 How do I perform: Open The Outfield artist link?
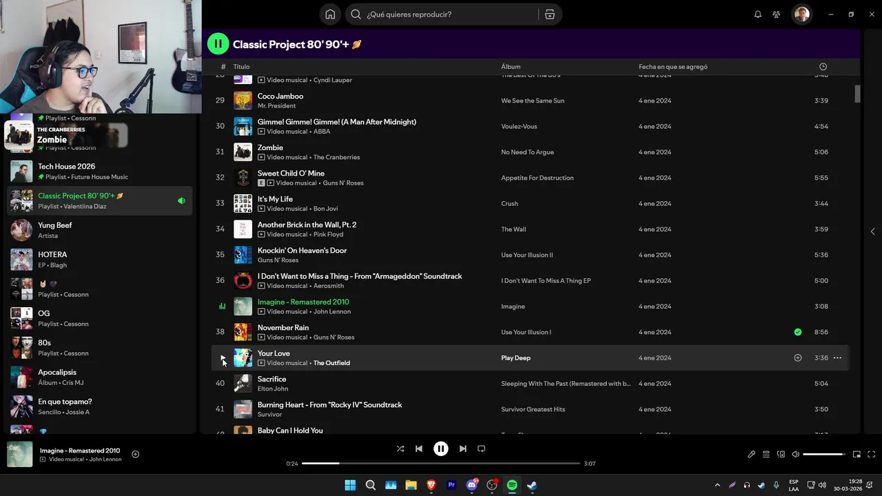click(x=331, y=363)
